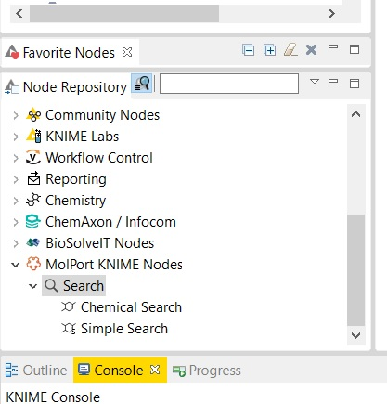Expand the KNIME Labs category
The image size is (387, 404).
pyautogui.click(x=16, y=137)
